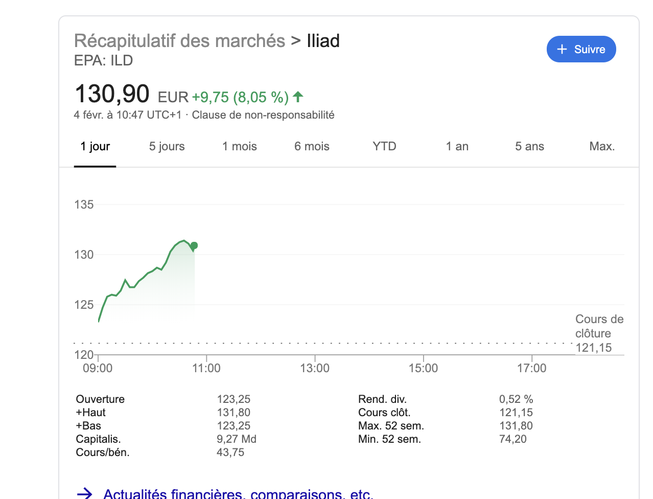Click the green current-price dot on chart
Viewport: 653px width, 499px height.
click(194, 245)
